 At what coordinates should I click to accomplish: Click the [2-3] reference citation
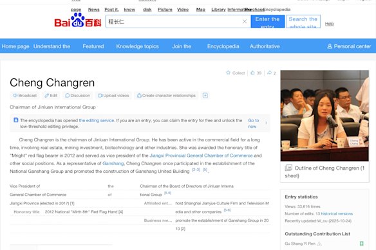(x=196, y=170)
